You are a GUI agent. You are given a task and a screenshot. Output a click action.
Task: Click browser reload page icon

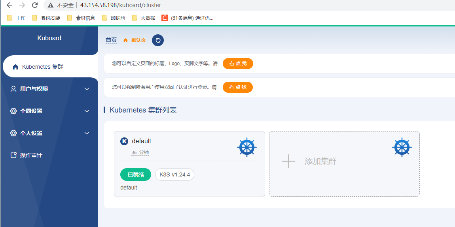coord(35,5)
